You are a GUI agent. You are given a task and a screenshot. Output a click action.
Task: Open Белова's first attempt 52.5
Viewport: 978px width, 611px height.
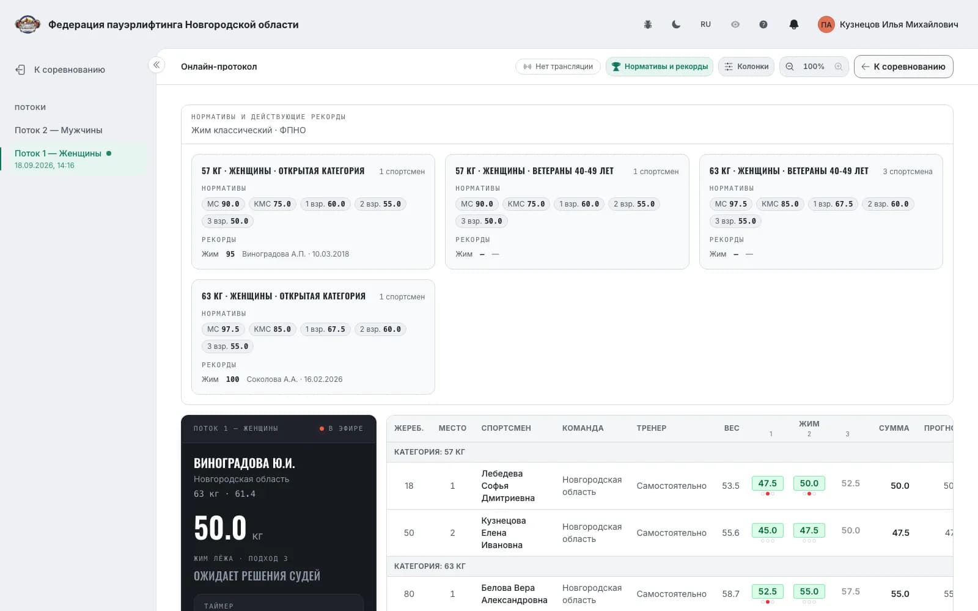click(767, 591)
